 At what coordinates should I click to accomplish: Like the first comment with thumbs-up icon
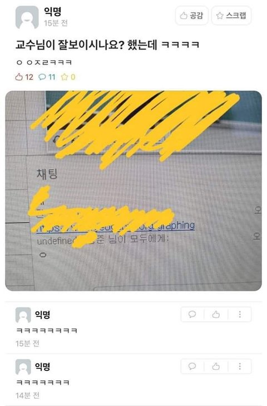[x=216, y=314]
